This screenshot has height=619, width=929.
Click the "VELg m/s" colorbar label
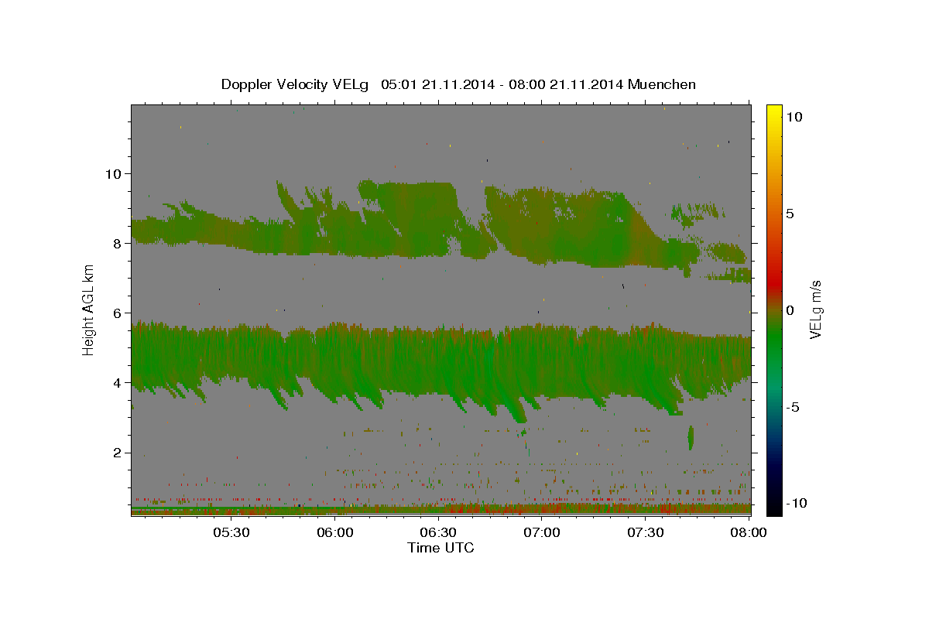tap(815, 309)
